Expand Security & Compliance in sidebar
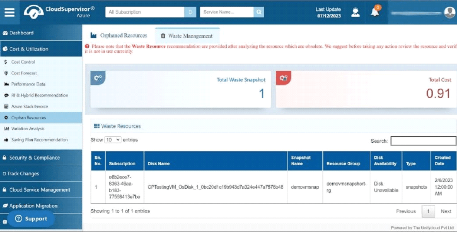The width and height of the screenshot is (457, 232). click(41, 158)
